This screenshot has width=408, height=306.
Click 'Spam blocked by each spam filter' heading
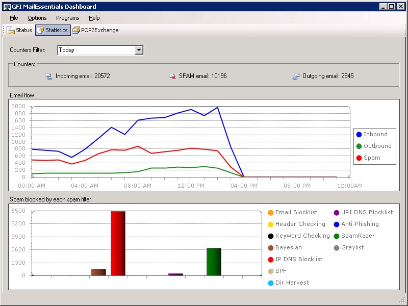tap(50, 199)
